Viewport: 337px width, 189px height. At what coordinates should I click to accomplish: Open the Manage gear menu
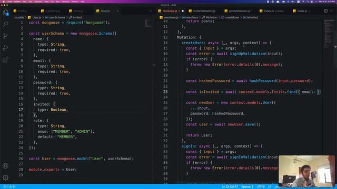[x=6, y=177]
